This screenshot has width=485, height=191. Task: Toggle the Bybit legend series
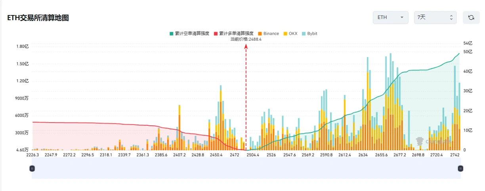pyautogui.click(x=309, y=34)
